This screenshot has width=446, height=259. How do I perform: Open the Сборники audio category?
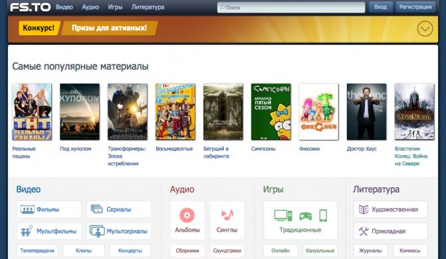click(187, 251)
